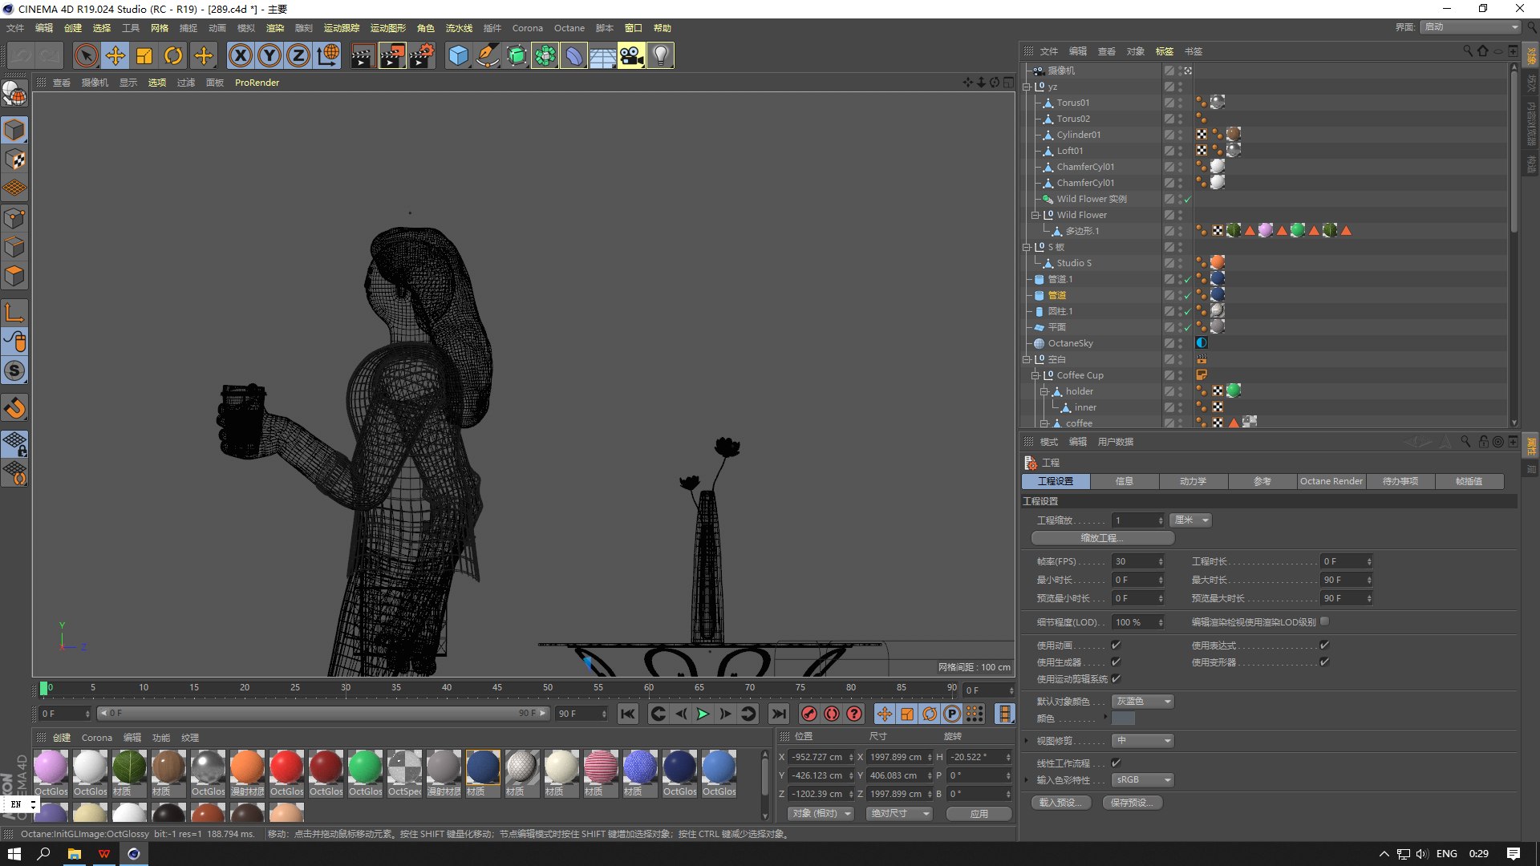
Task: Click the Save Preset button
Action: [x=1132, y=802]
